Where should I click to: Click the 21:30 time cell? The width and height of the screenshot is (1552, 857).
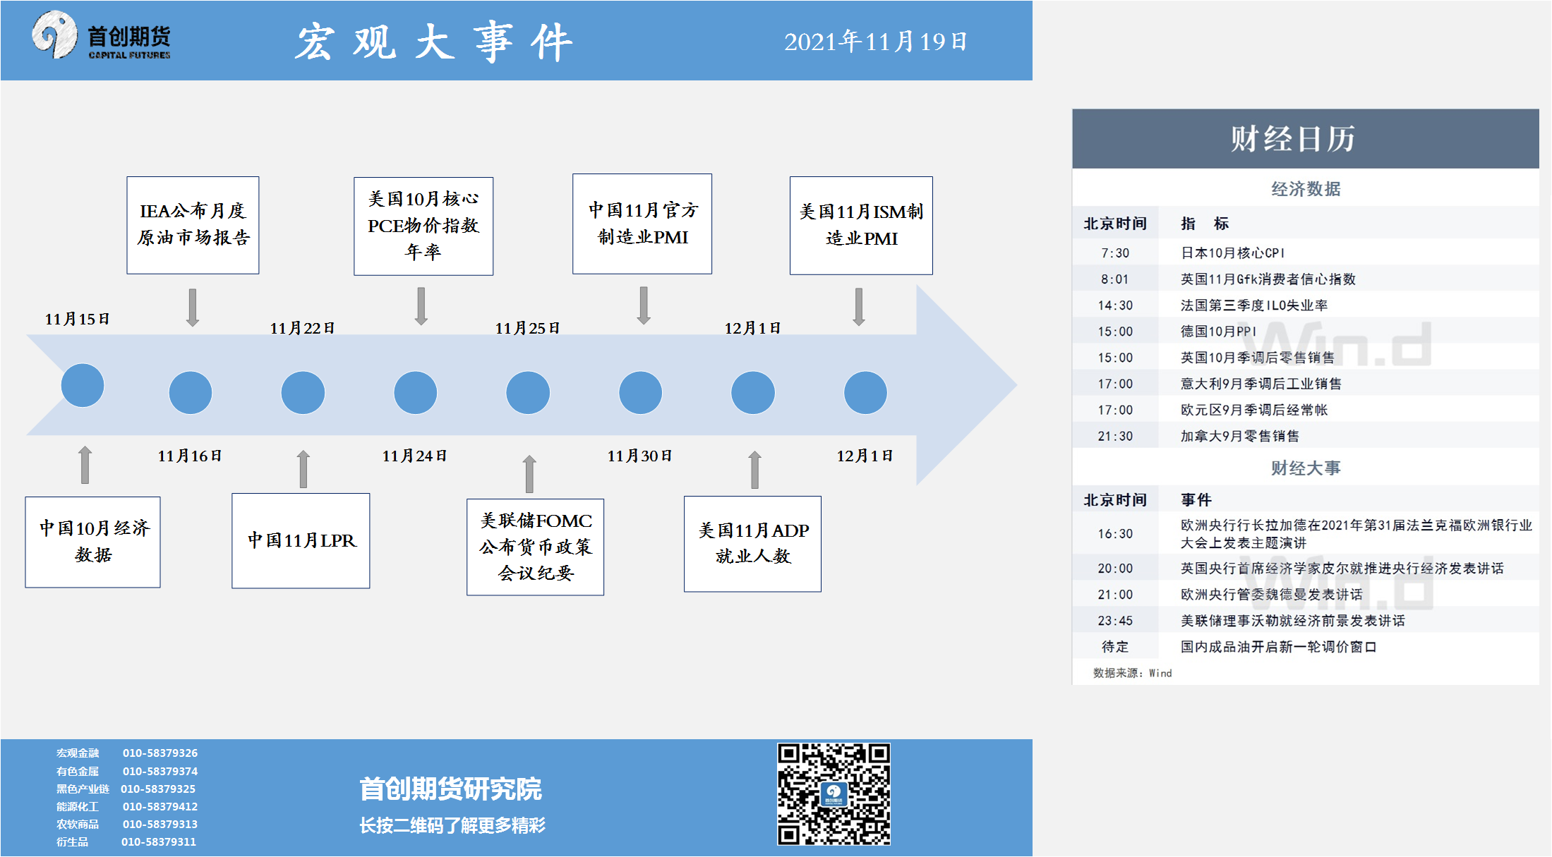click(1115, 435)
